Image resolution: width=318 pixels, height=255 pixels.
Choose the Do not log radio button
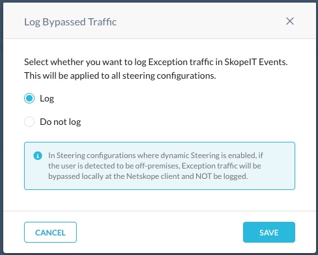[x=29, y=122]
